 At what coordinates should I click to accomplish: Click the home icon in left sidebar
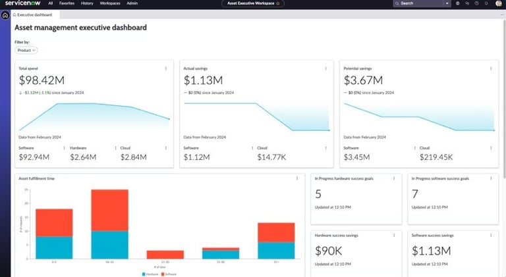[5, 14]
